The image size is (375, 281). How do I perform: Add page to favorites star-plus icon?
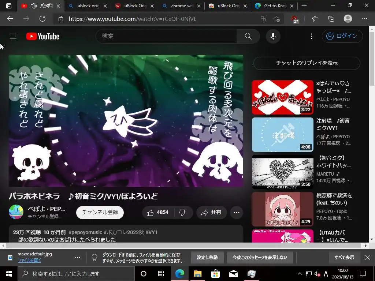[x=276, y=19]
